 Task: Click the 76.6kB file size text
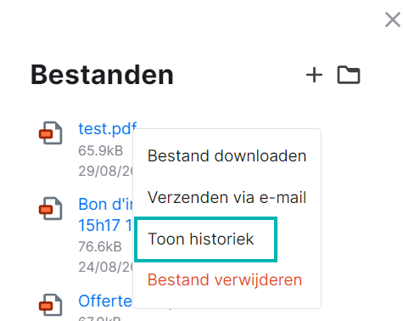click(100, 246)
